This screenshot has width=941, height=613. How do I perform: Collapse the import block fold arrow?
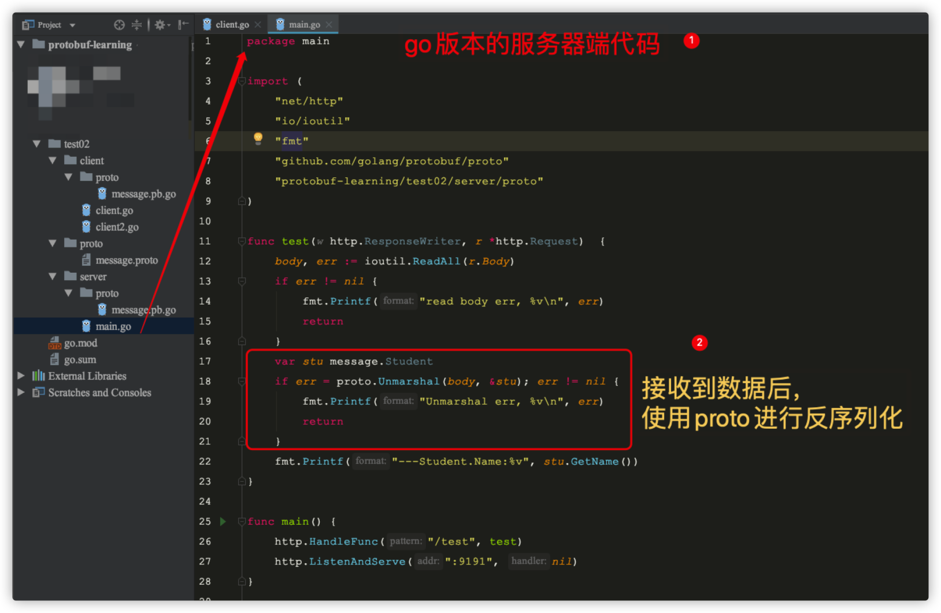(241, 80)
